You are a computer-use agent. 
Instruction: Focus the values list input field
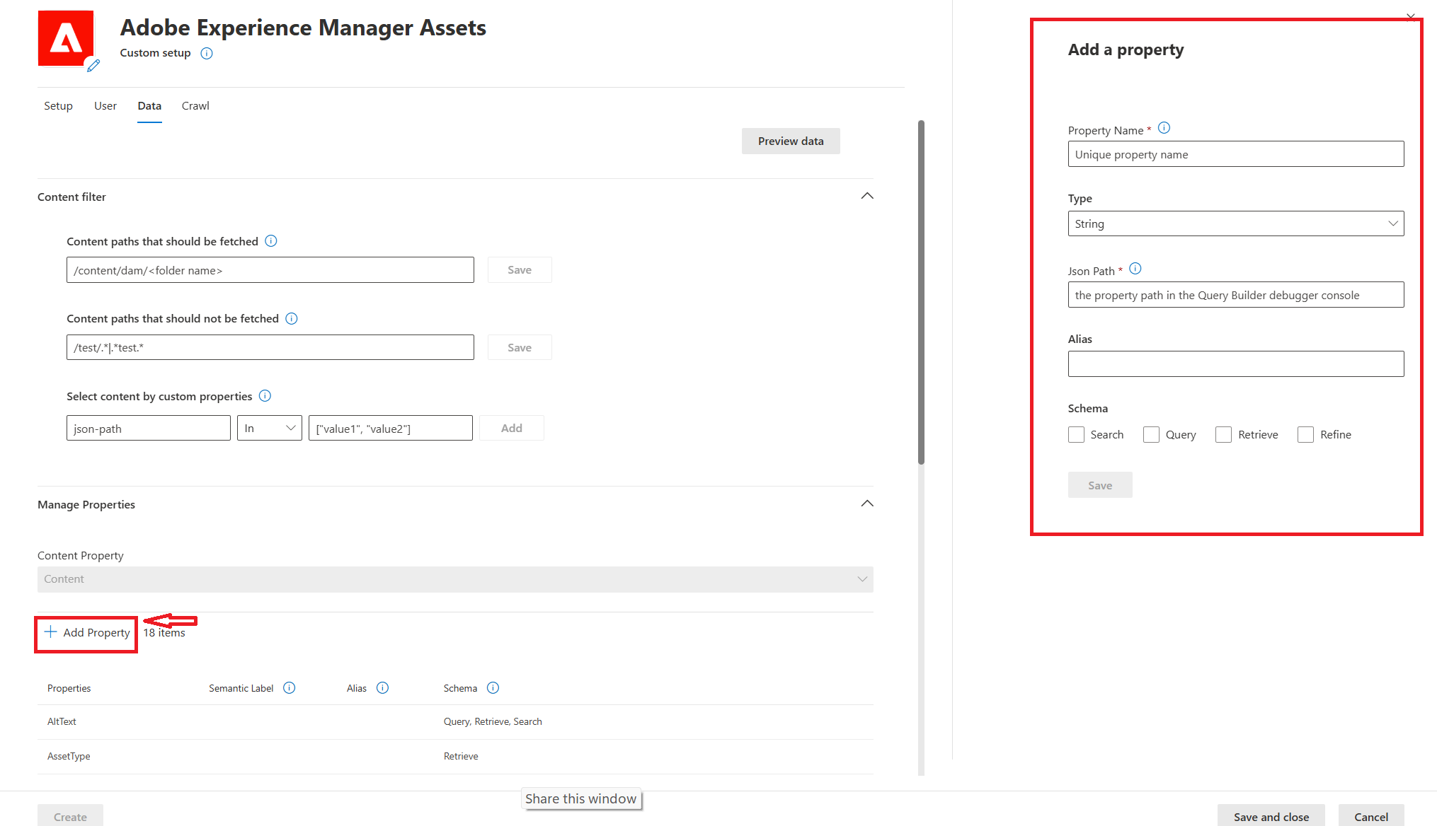[x=391, y=428]
